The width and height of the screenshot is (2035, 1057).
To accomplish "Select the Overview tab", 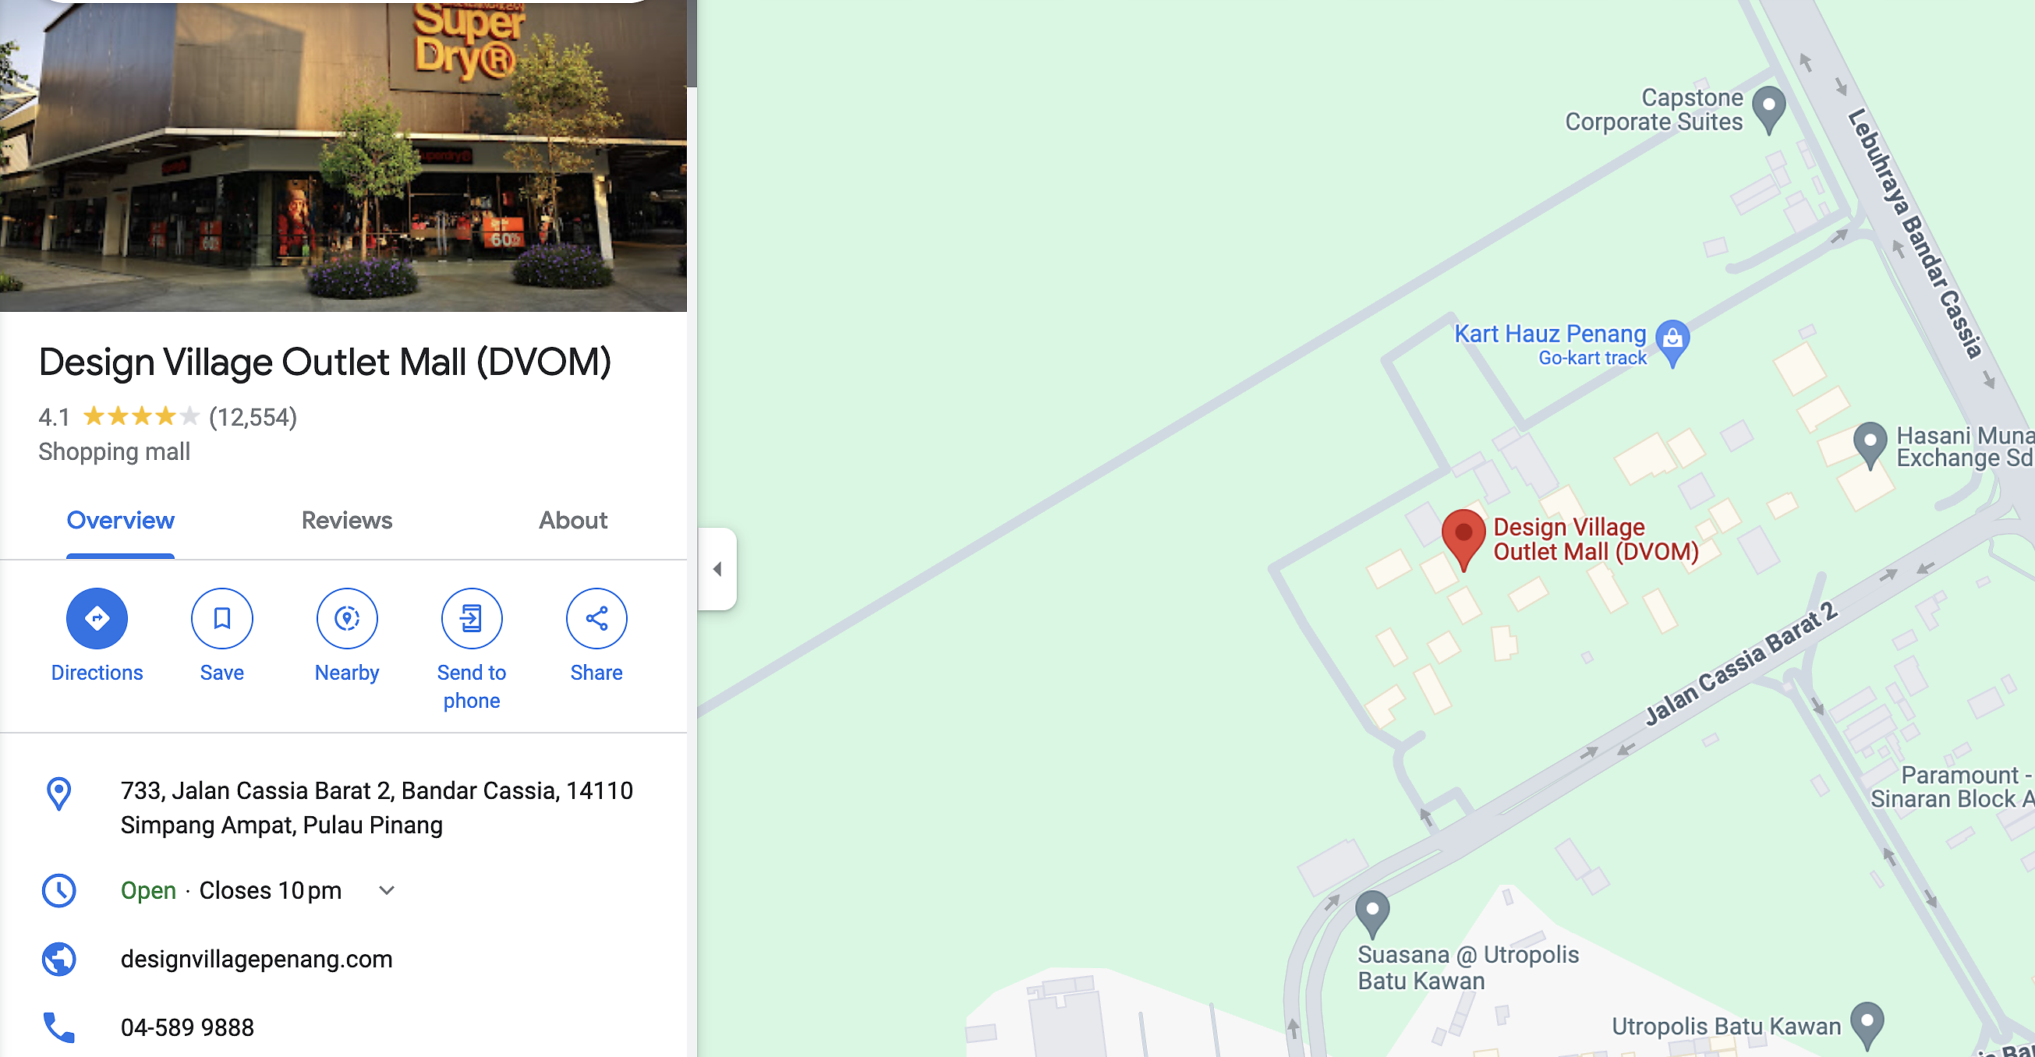I will (x=120, y=521).
